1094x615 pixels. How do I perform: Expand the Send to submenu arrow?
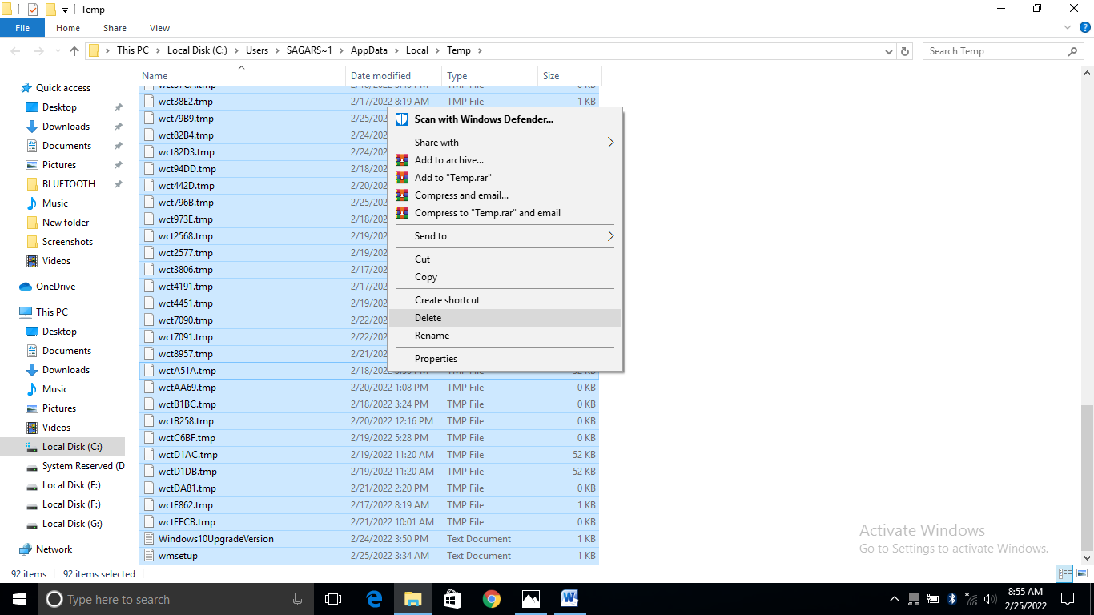tap(609, 236)
